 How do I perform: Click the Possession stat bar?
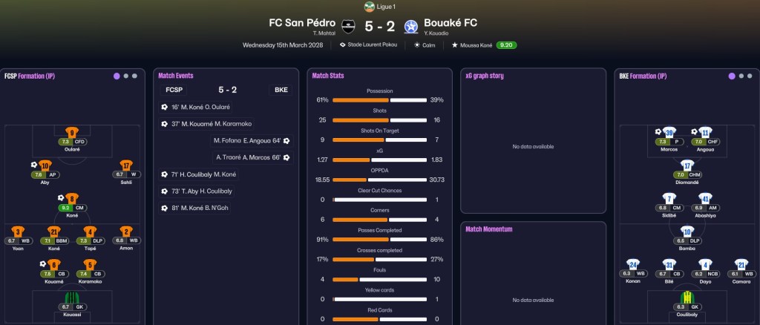coord(379,100)
